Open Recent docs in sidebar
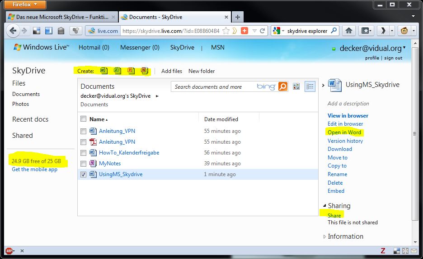Image resolution: width=423 pixels, height=259 pixels. tap(30, 119)
